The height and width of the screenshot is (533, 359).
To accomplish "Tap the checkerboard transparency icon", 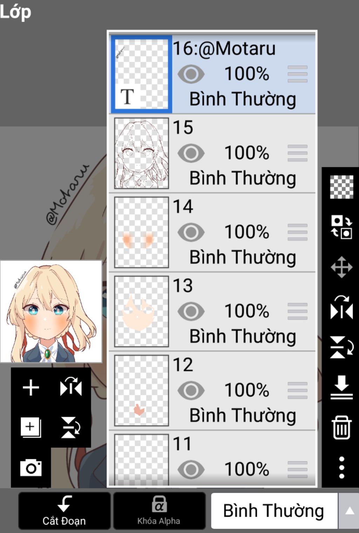I will click(341, 187).
